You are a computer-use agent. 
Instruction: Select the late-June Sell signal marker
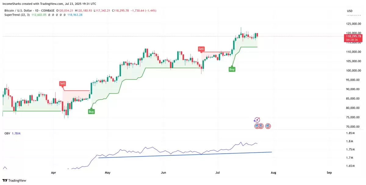(x=201, y=49)
